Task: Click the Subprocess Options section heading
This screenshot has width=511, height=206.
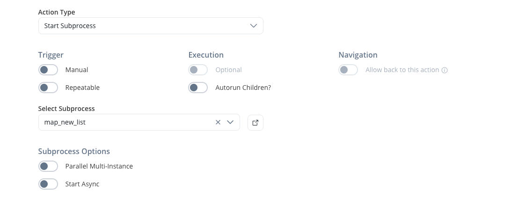Action: [x=74, y=152]
